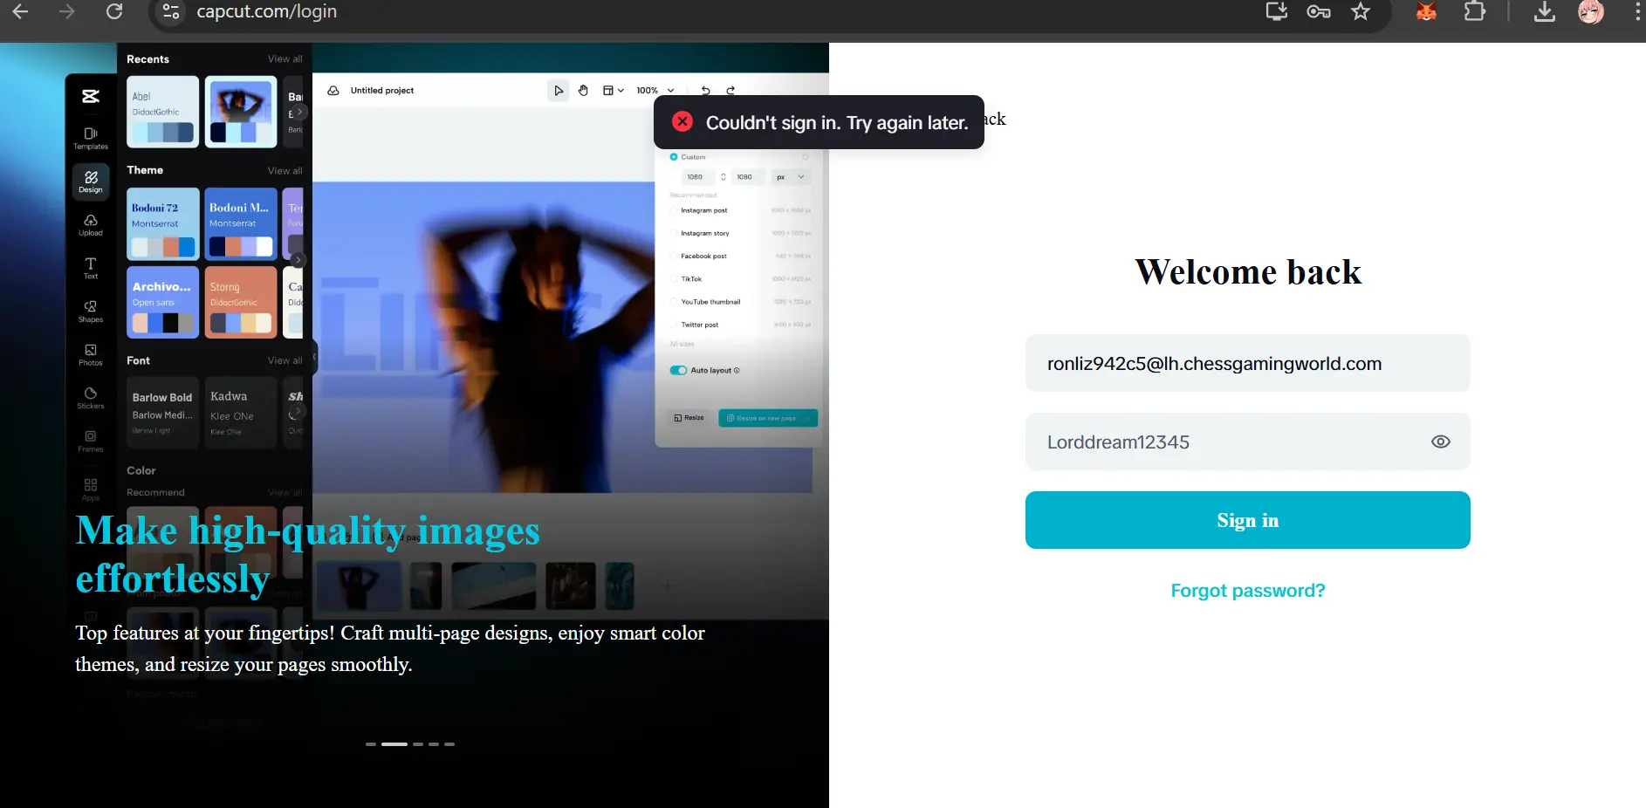Select the Abel DidactGothic recent card
Viewport: 1646px width, 808px height.
(163, 112)
